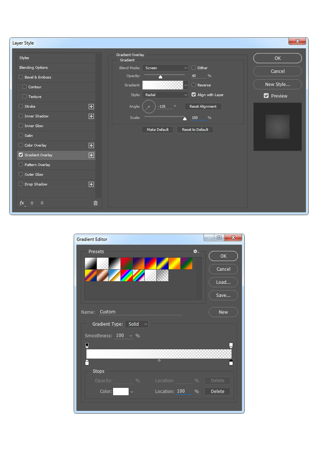The image size is (318, 451).
Task: Click OK in Layer Style dialog
Action: click(x=277, y=58)
